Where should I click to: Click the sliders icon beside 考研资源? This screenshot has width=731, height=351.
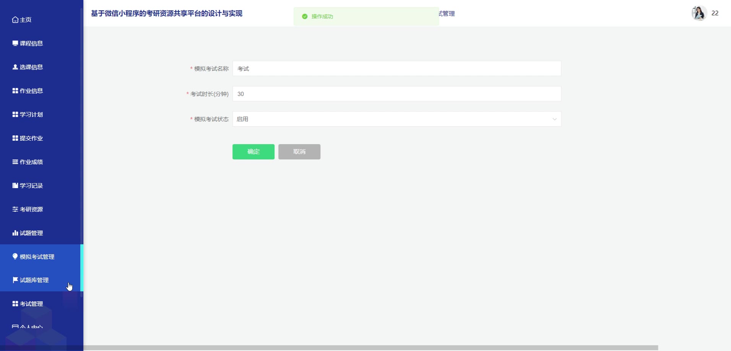[x=15, y=209]
